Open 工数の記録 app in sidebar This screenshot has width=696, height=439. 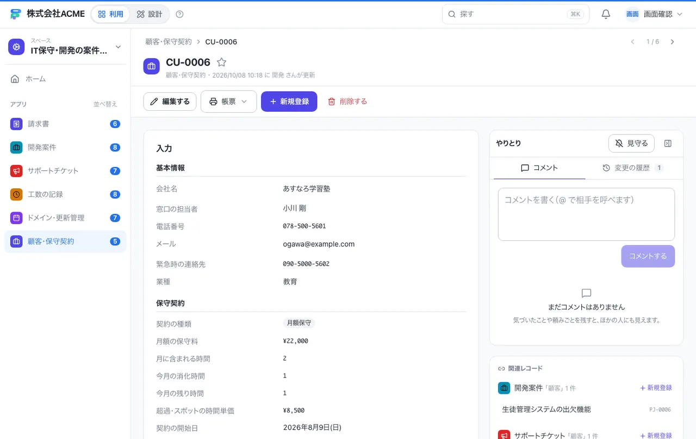coord(65,194)
